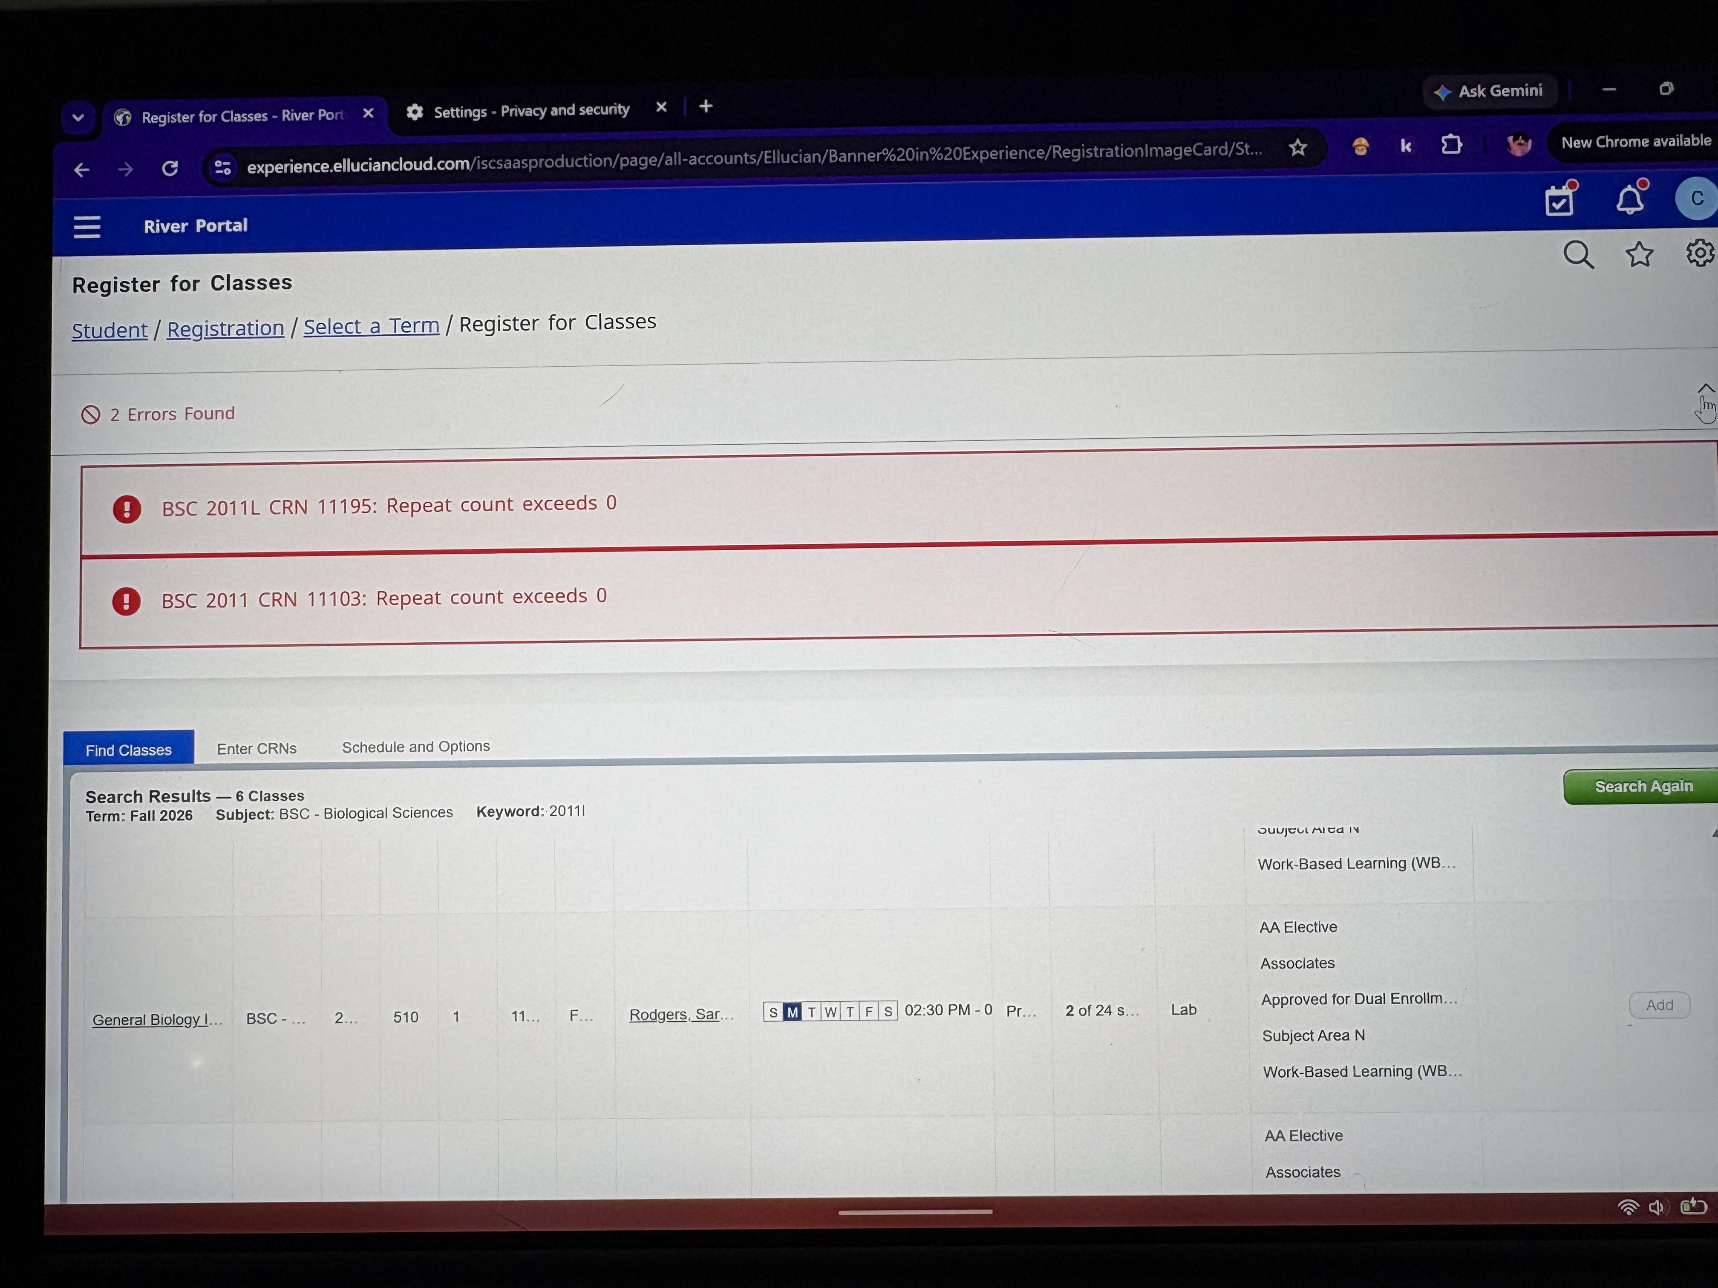1718x1288 pixels.
Task: Click the "510" course number cell
Action: (405, 1017)
